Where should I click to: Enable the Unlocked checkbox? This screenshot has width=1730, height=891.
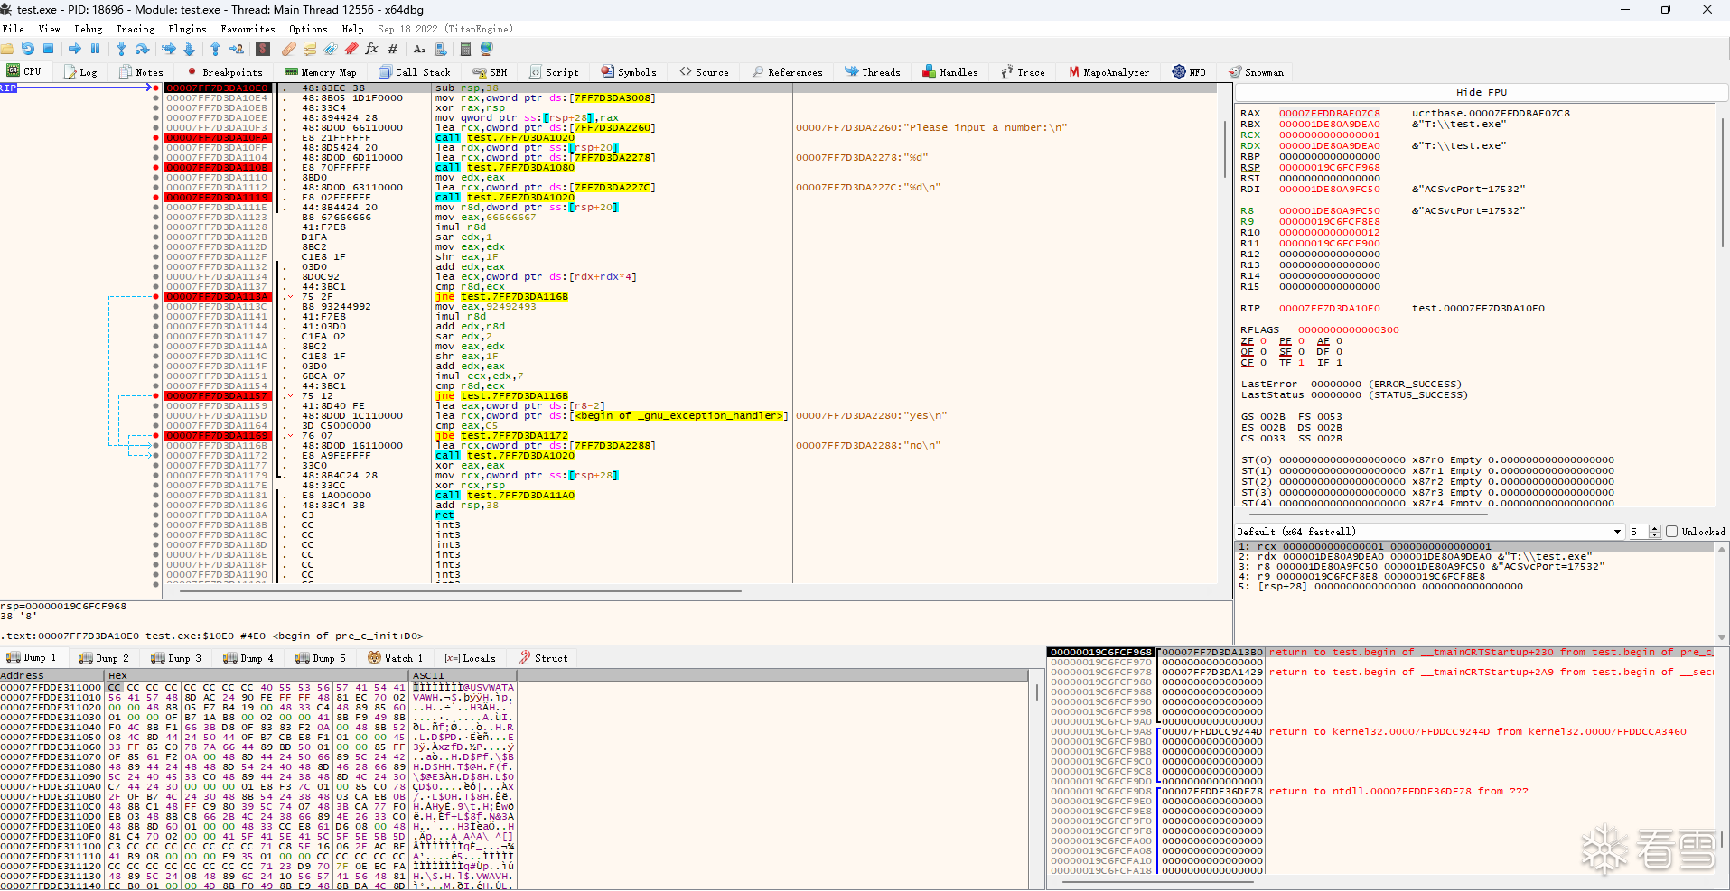tap(1671, 532)
